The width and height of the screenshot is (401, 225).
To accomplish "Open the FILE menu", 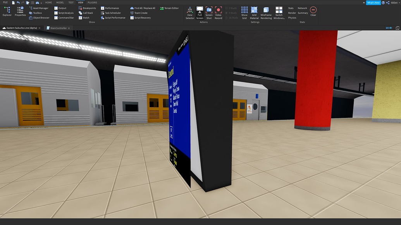I will coord(5,2).
